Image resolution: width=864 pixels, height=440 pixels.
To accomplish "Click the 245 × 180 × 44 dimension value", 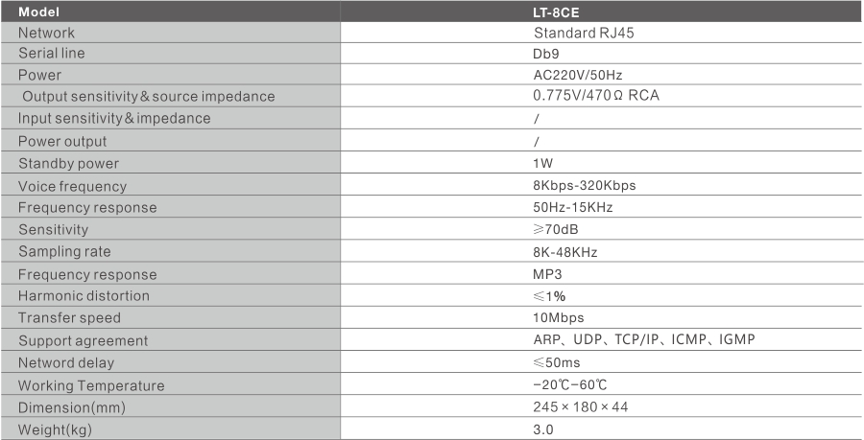I will click(581, 407).
